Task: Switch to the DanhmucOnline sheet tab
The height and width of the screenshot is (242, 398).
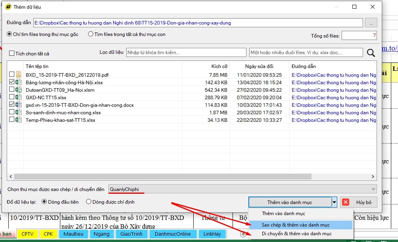Action: click(172, 234)
